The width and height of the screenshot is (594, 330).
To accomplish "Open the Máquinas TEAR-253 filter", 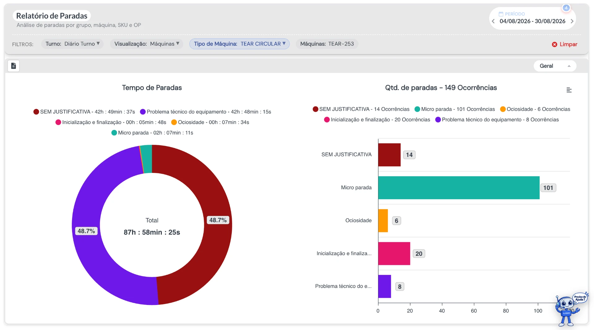I will point(327,44).
